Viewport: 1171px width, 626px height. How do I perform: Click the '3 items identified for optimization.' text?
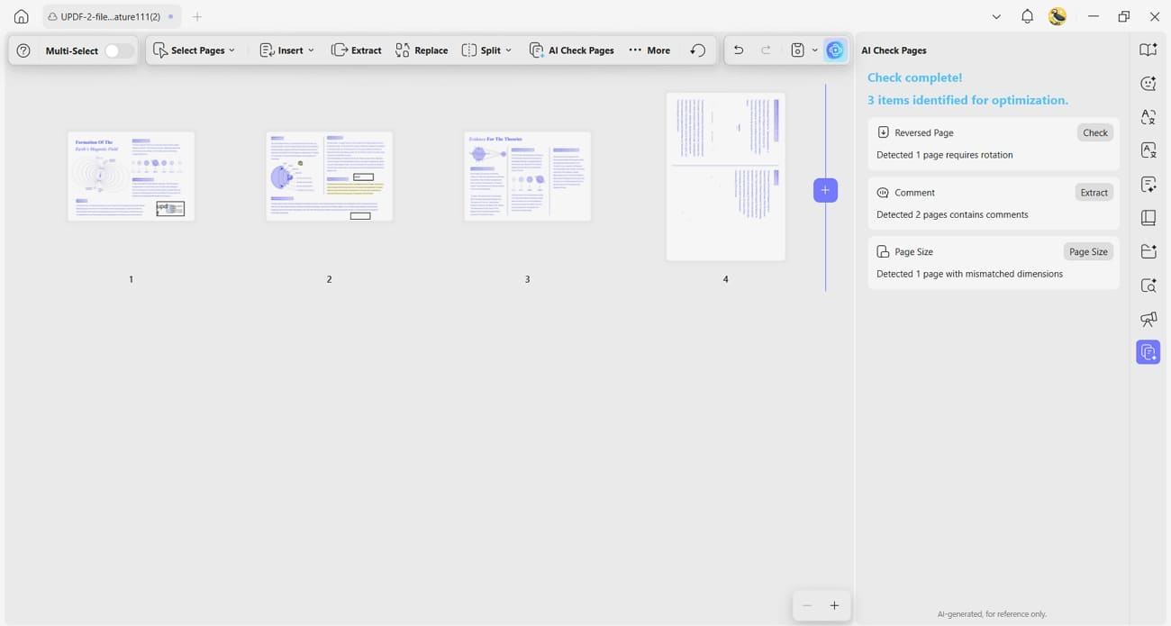point(967,100)
